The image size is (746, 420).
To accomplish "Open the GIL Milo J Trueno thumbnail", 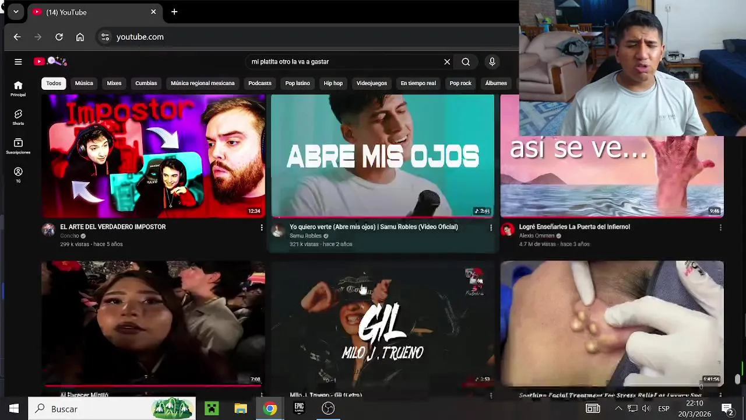I will pos(382,323).
